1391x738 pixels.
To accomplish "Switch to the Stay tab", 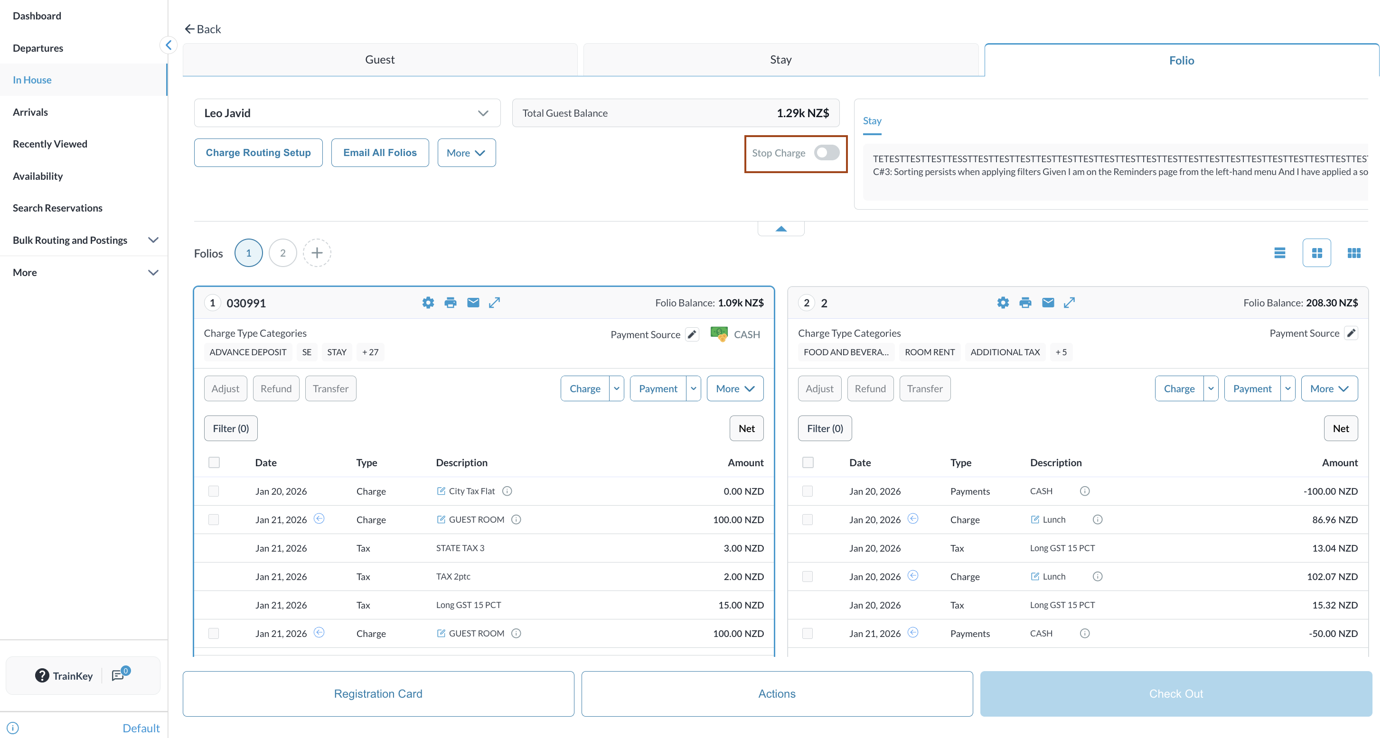I will pos(780,59).
